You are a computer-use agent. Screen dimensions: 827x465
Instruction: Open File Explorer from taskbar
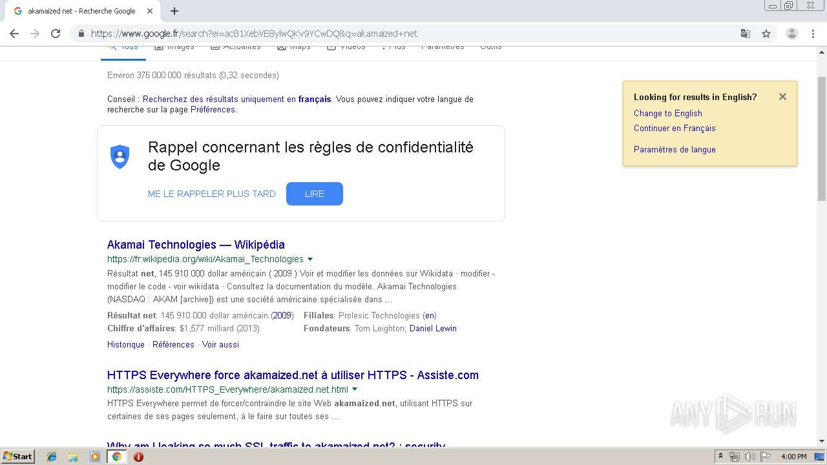73,457
